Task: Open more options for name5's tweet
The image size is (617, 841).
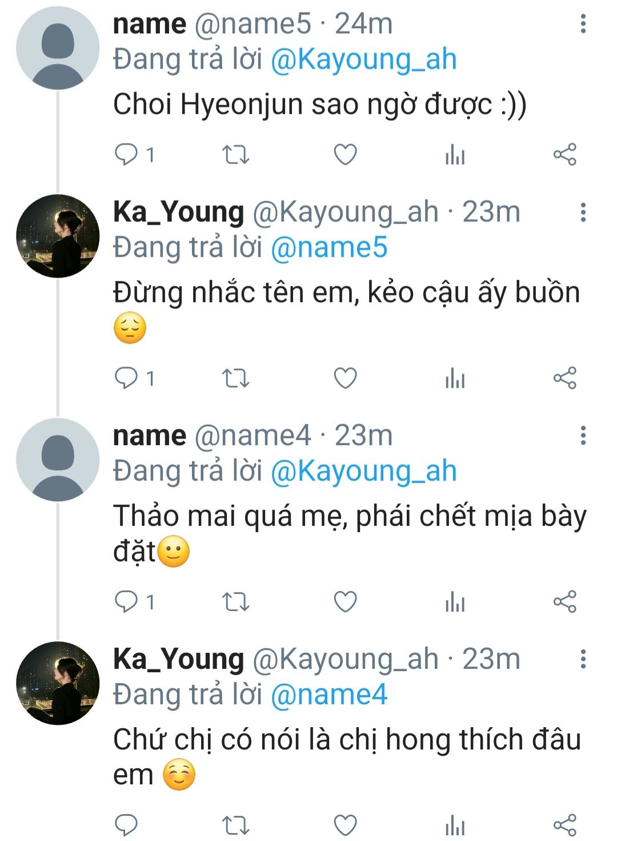Action: pyautogui.click(x=583, y=24)
